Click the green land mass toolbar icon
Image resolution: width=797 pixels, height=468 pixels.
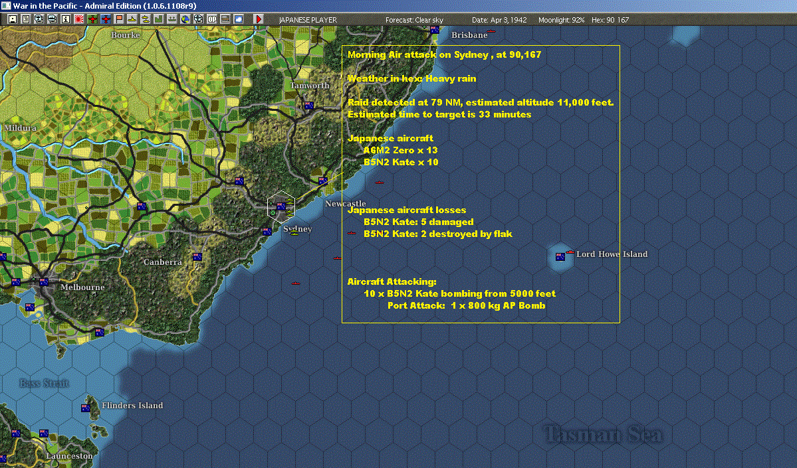click(x=159, y=19)
